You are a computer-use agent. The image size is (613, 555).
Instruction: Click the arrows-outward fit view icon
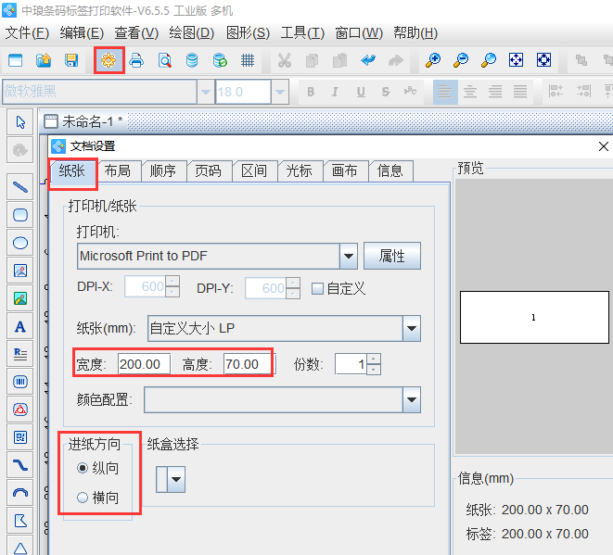coord(516,60)
